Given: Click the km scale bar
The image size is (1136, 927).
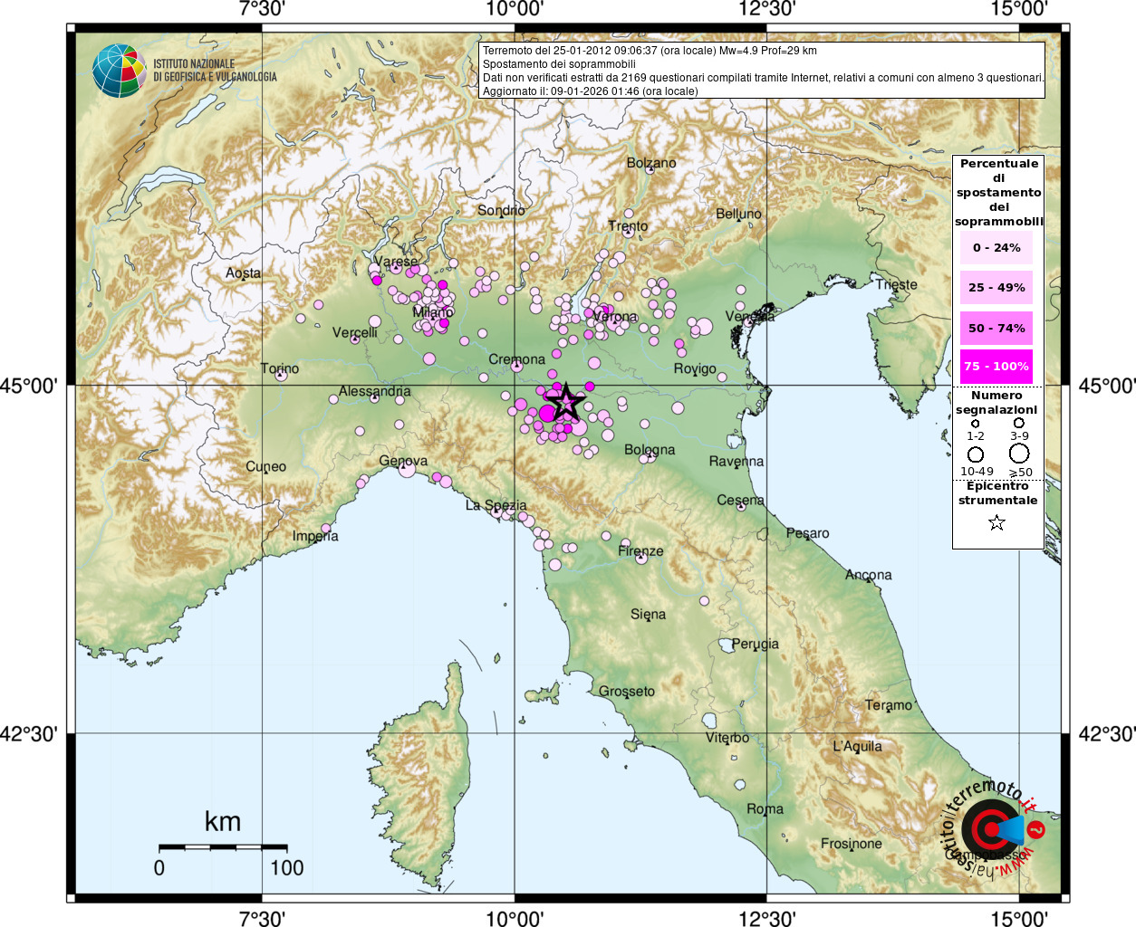Looking at the screenshot, I should (223, 848).
